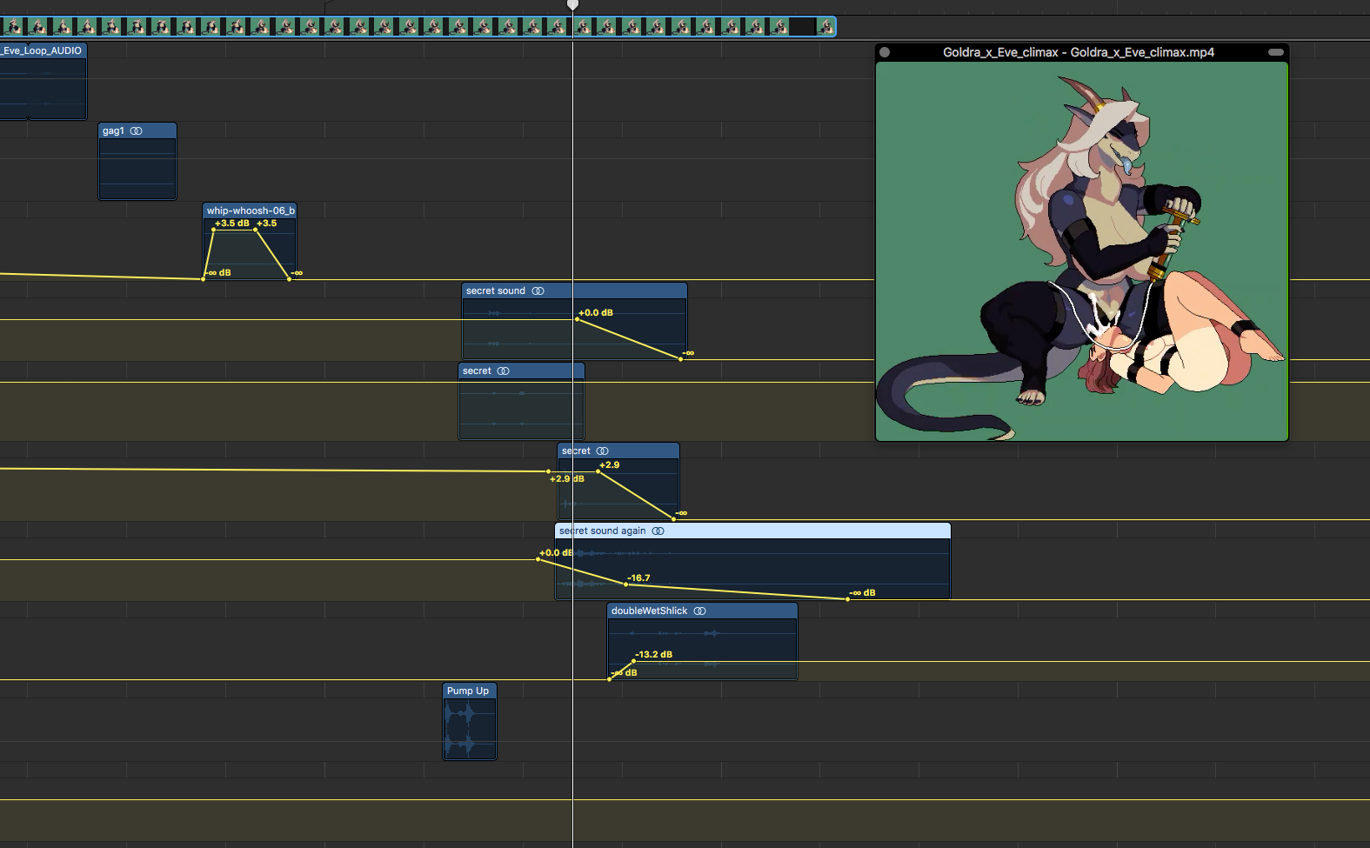
Task: Click the stereo icon on the secret sound again region
Action: click(658, 531)
